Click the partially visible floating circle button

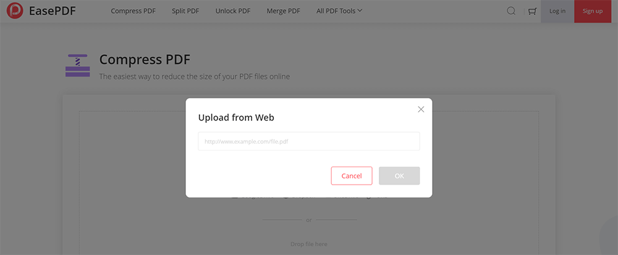611,238
